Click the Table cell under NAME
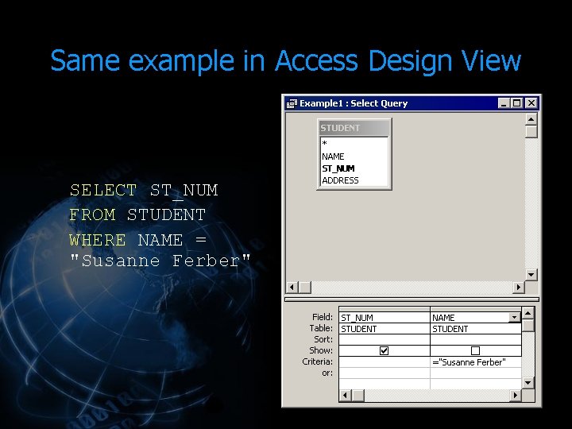The image size is (572, 429). tap(476, 329)
